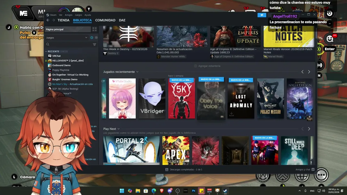
Task: Open OBS Studio from taskbar
Action: [178, 191]
